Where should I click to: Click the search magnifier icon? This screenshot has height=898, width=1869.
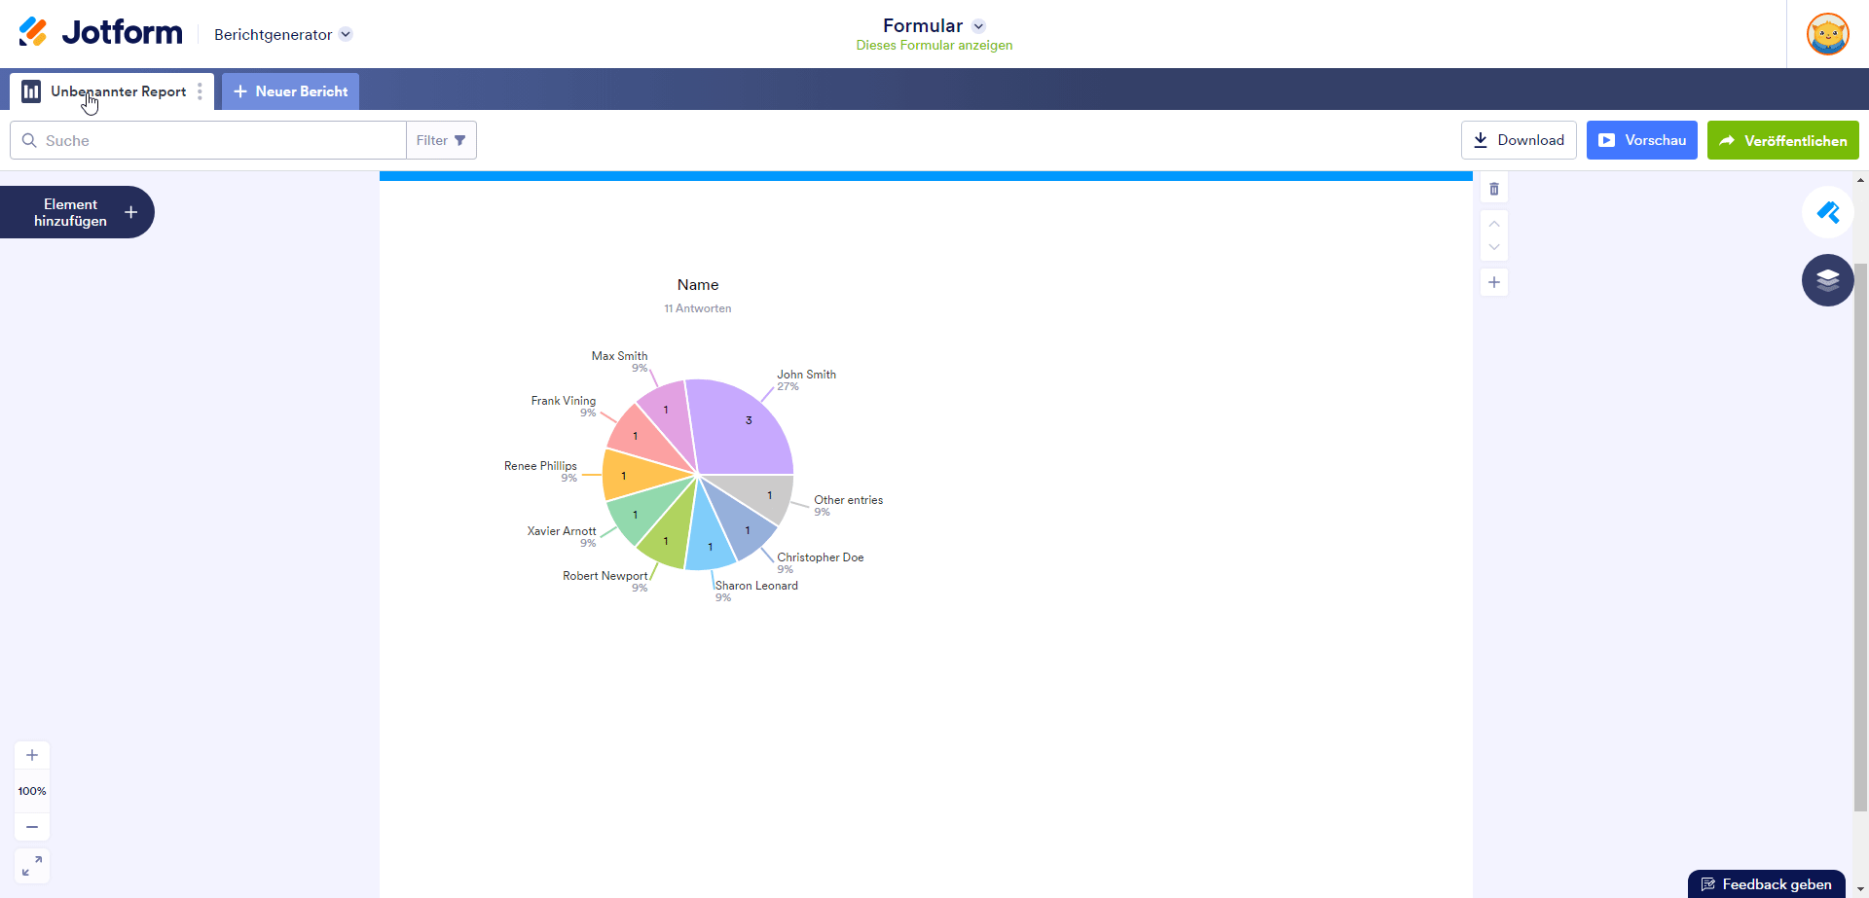pyautogui.click(x=29, y=140)
